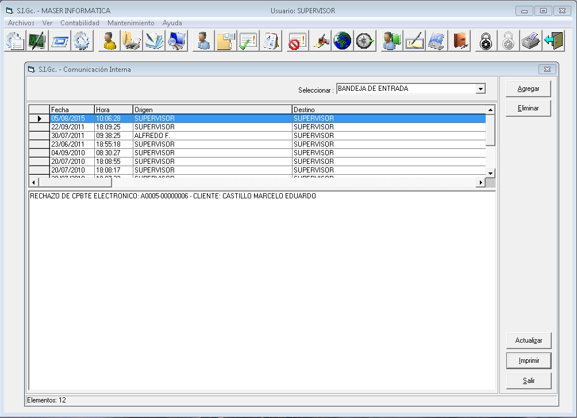Click the horizontal scrollbar right arrow
Viewport: 577px width, 418px height.
click(480, 182)
